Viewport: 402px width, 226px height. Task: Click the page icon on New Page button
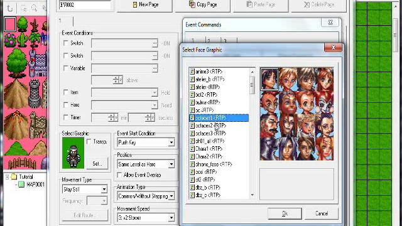[135, 4]
